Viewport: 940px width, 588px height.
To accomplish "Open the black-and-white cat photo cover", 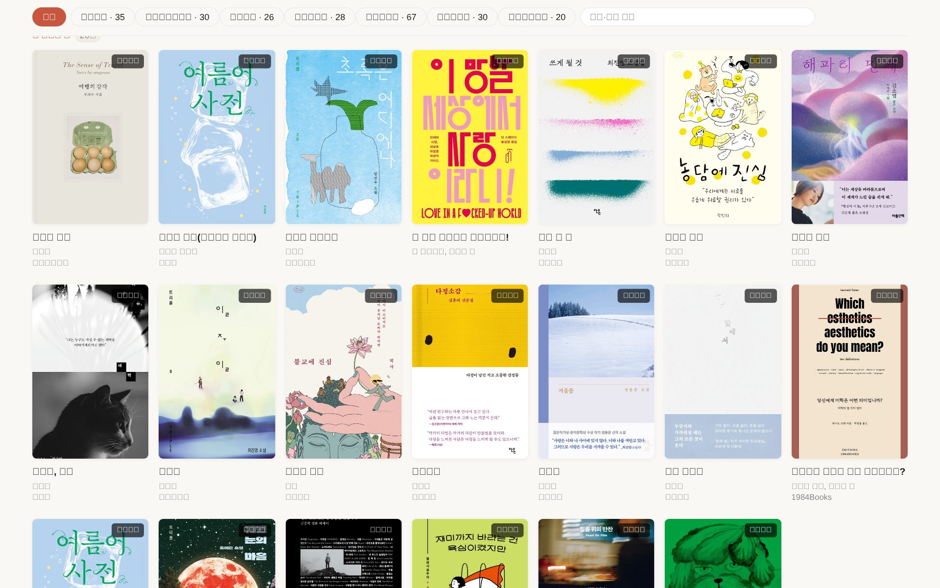I will click(x=90, y=371).
